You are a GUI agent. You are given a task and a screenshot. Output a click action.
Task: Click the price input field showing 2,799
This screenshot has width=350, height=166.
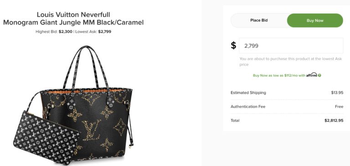click(x=291, y=45)
